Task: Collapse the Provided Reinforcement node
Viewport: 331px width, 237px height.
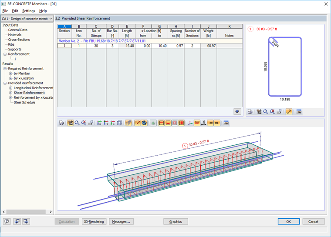Action: pos(5,83)
